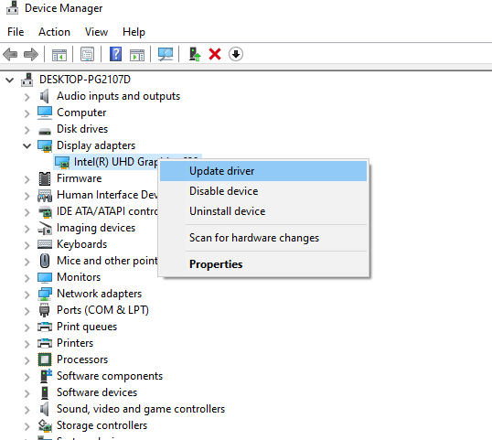Collapse the DESKTOP-PG2107D root node

pos(10,80)
